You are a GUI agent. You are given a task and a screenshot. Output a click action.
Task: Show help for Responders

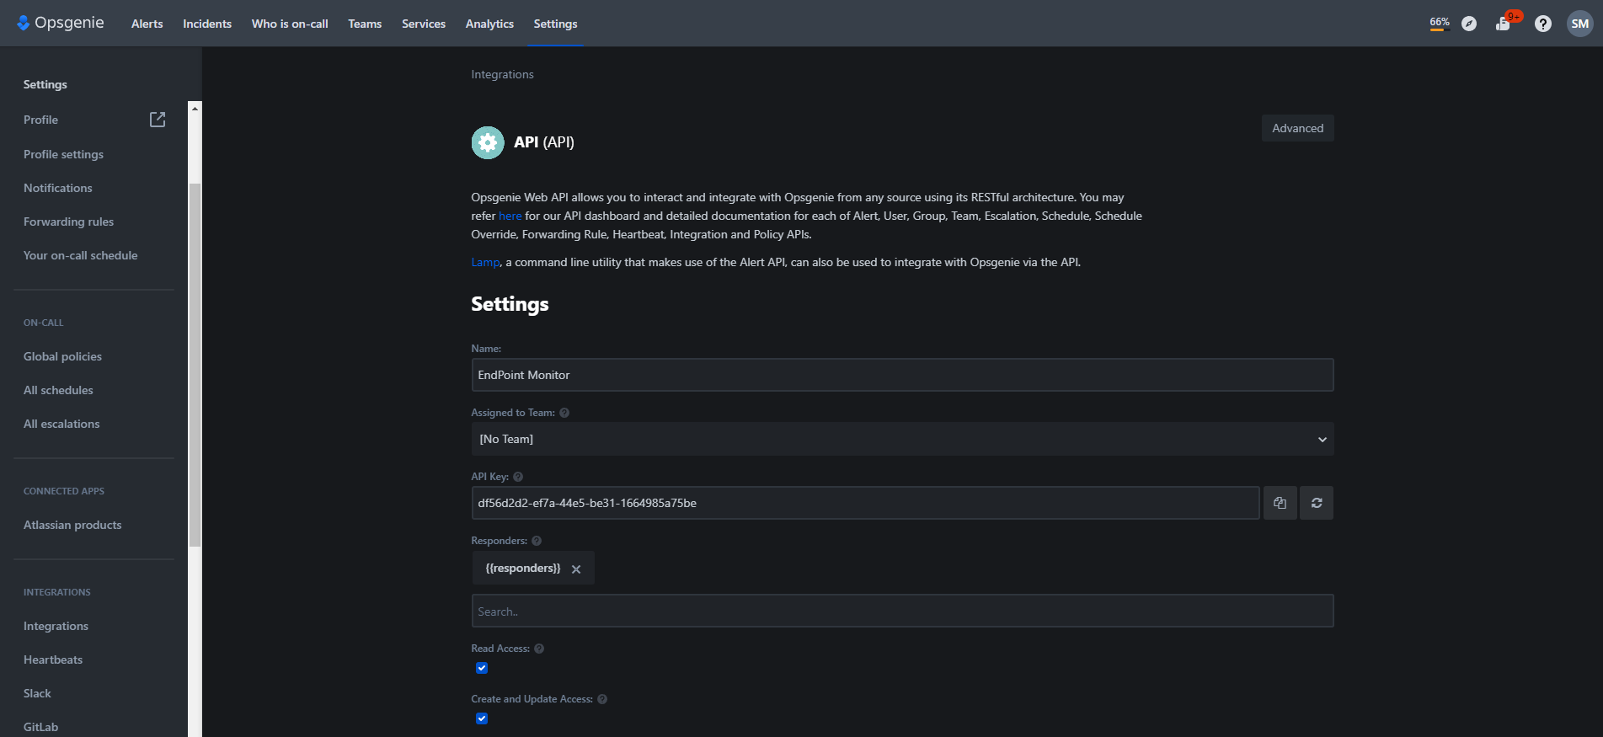pos(537,541)
